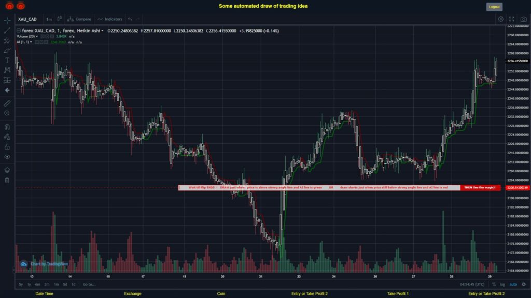Open chart properties gear in top toolbar
531x298 pixels.
pos(500,19)
